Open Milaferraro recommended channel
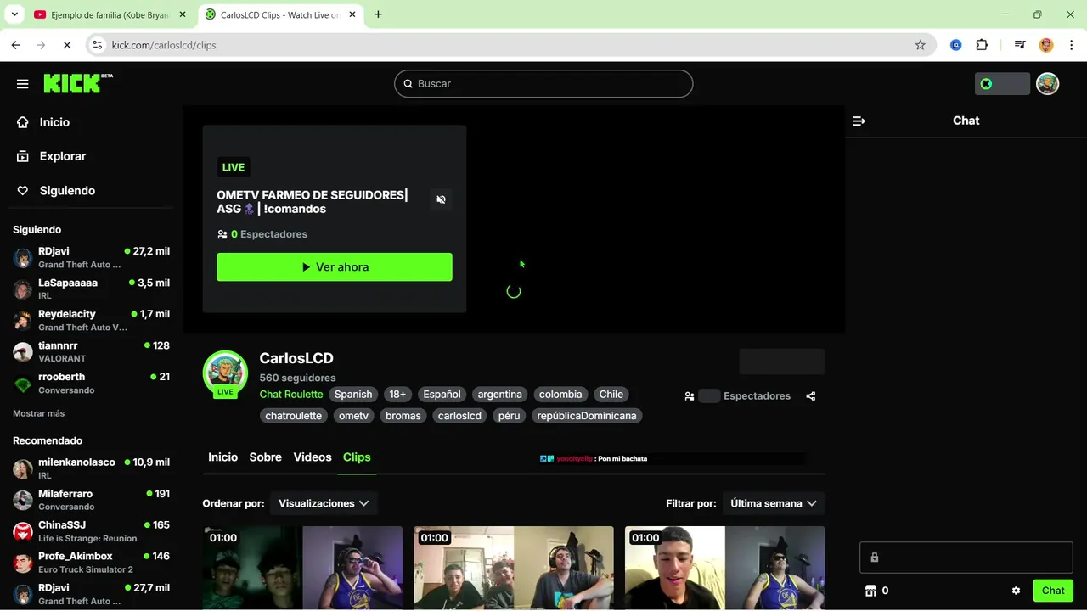 (91, 500)
